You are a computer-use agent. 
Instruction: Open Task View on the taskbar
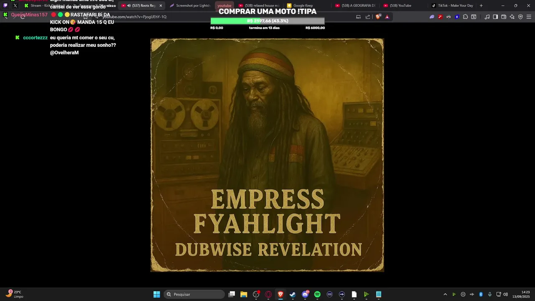[x=232, y=294]
